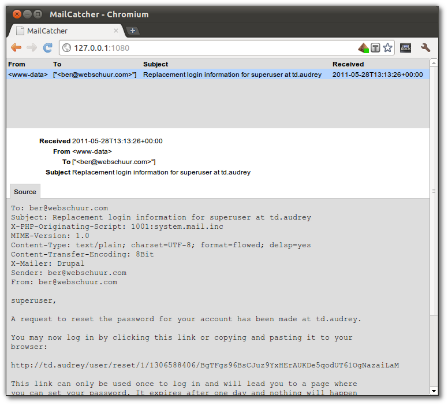Close the Chromium window
The image size is (448, 405).
17,14
